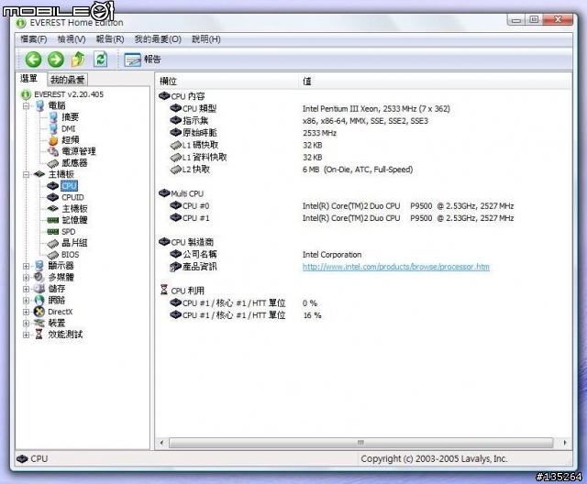Select the 指示集 row
Viewport: 587px width, 484px height.
click(195, 120)
